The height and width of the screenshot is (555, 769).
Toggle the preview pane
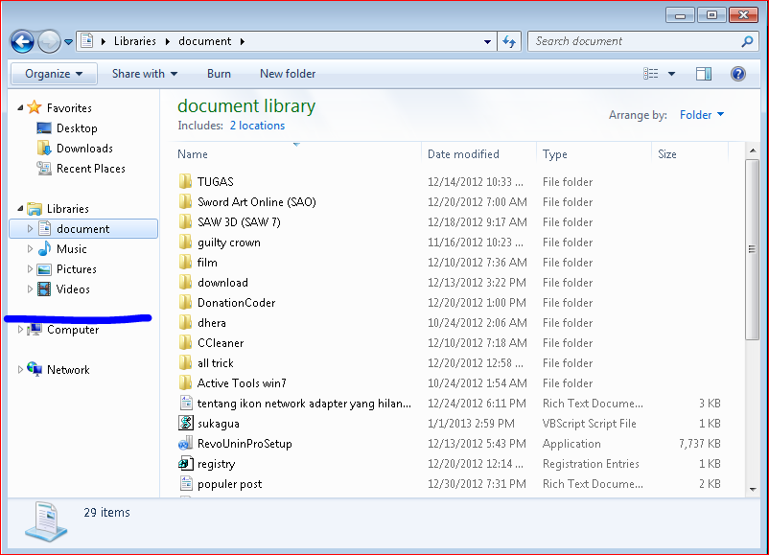tap(704, 74)
